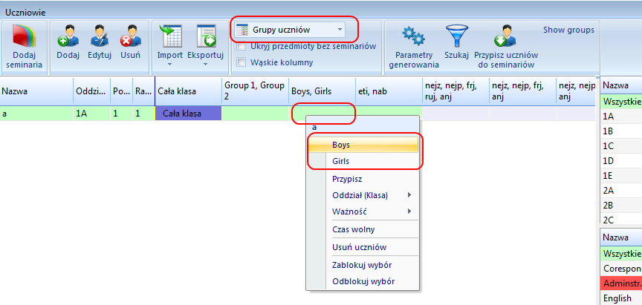The height and width of the screenshot is (305, 642).
Task: Toggle the Wąskie kolumny checkbox
Action: coord(241,62)
